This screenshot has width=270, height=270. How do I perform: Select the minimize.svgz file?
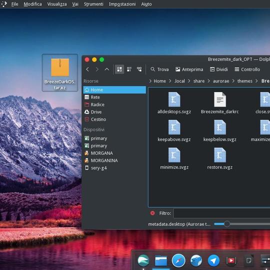coord(174,159)
